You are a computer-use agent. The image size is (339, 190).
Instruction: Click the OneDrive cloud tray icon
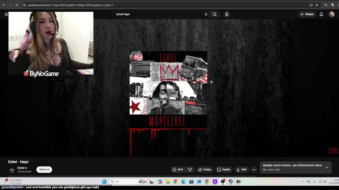(309, 182)
